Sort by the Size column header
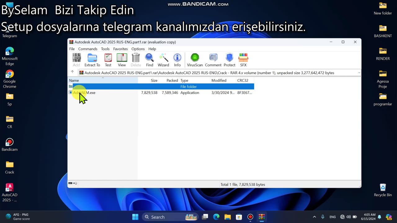The width and height of the screenshot is (397, 223). (x=149, y=80)
